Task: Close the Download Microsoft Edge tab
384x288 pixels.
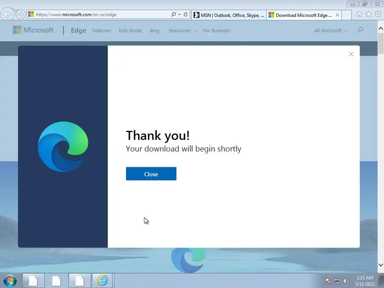Action: click(337, 15)
